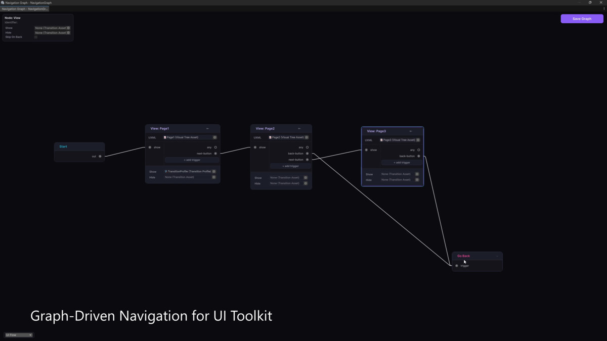
Task: Open picker for Page3 Hide transition
Action: tap(417, 180)
